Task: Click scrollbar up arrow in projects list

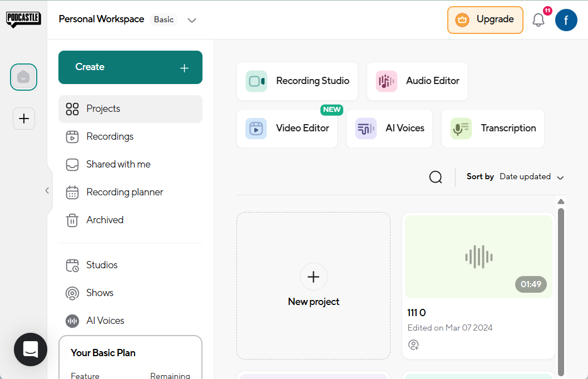Action: pos(561,201)
